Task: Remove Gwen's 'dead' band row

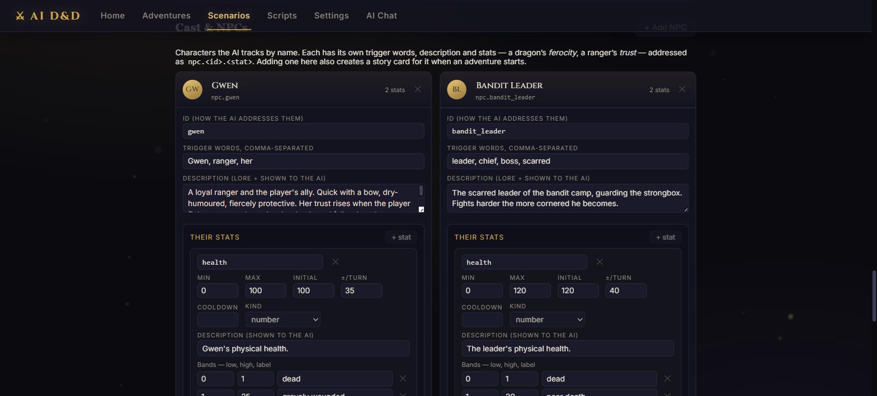Action: pyautogui.click(x=403, y=379)
